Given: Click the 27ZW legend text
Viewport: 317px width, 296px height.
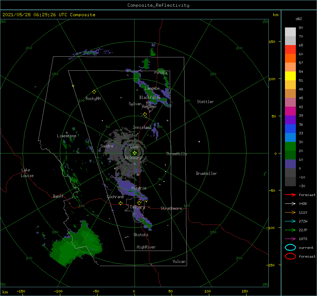Looking at the screenshot, I should tap(303, 221).
